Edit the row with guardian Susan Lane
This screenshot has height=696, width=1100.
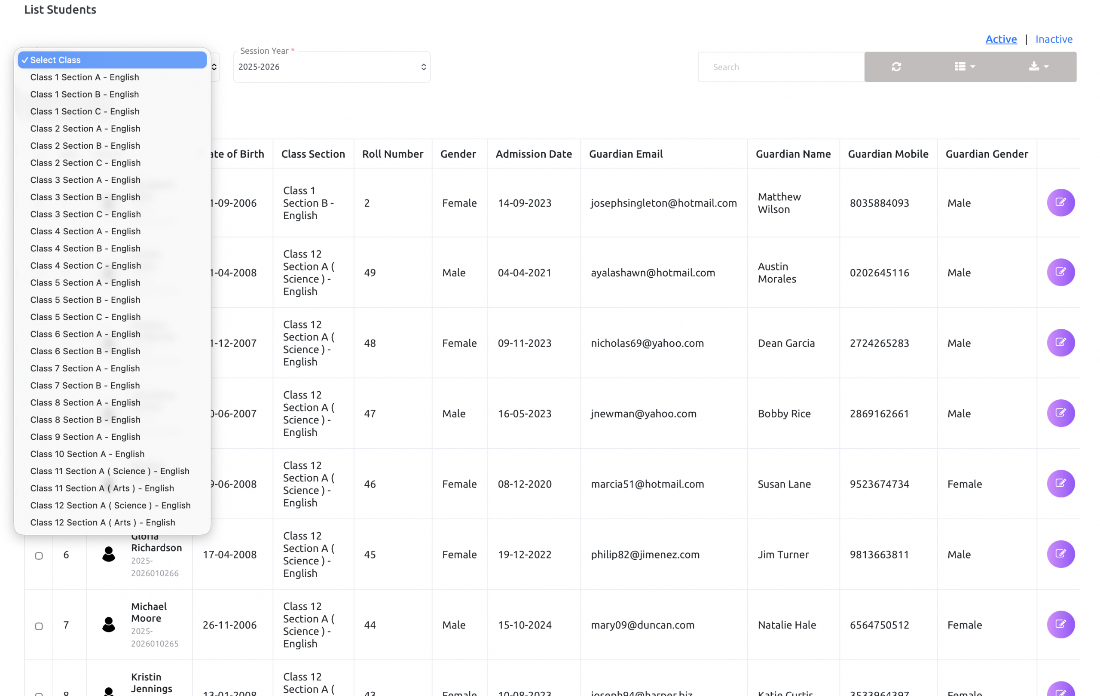point(1060,484)
